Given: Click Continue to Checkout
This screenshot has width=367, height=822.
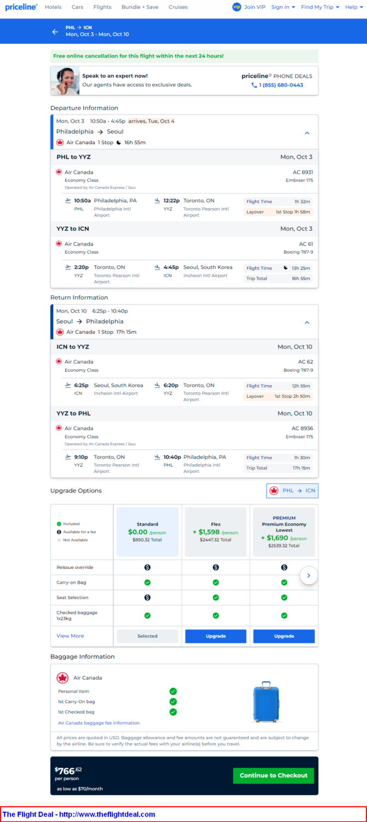Looking at the screenshot, I should coord(273,775).
